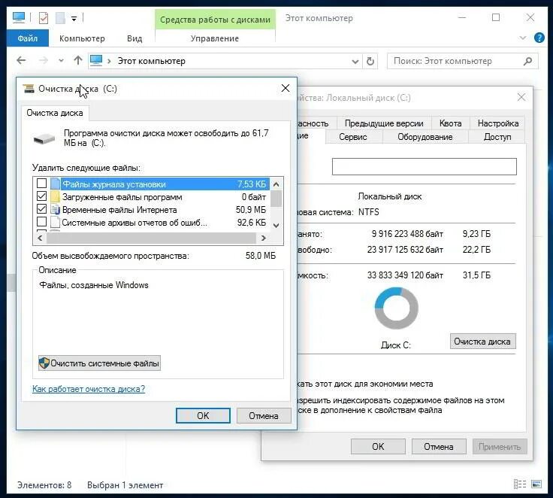Uncheck Загруженные файлы программ checkbox
Viewport: 553px width, 498px height.
pyautogui.click(x=41, y=196)
